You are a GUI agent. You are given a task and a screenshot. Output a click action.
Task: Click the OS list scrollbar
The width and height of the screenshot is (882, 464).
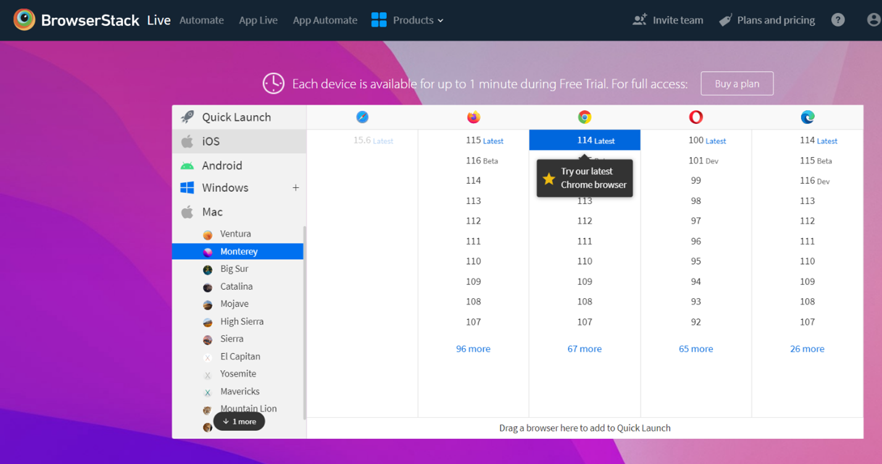(x=304, y=322)
